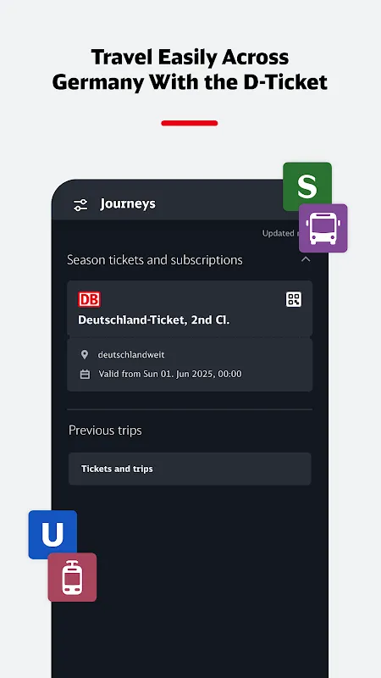Tap the red tram icon
The width and height of the screenshot is (381, 678).
coord(72,577)
